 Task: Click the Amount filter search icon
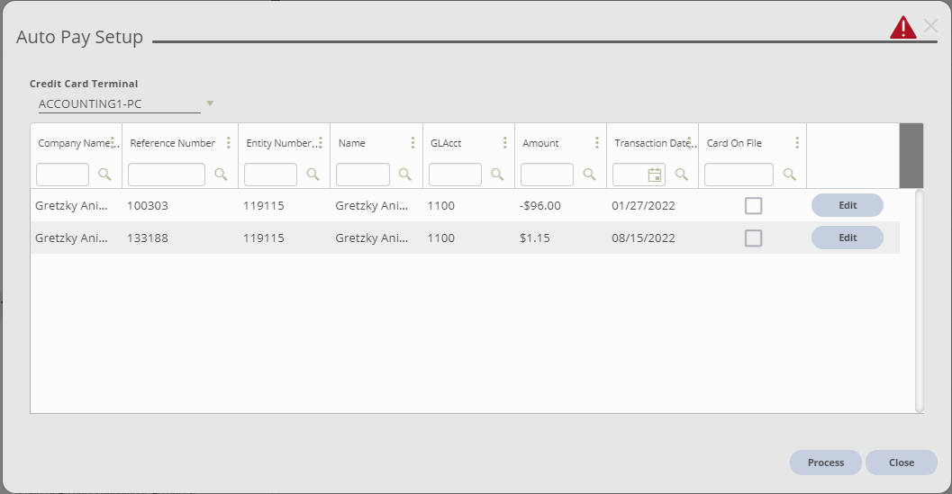(590, 175)
